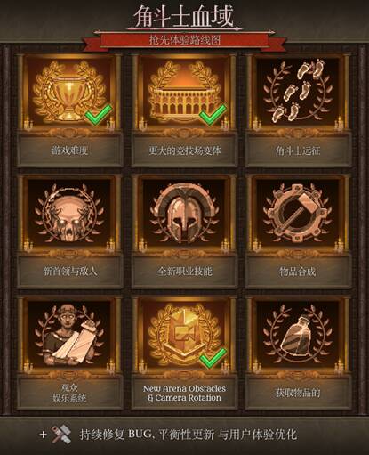
Task: Select the golden camera crystal icon
Action: [x=184, y=335]
